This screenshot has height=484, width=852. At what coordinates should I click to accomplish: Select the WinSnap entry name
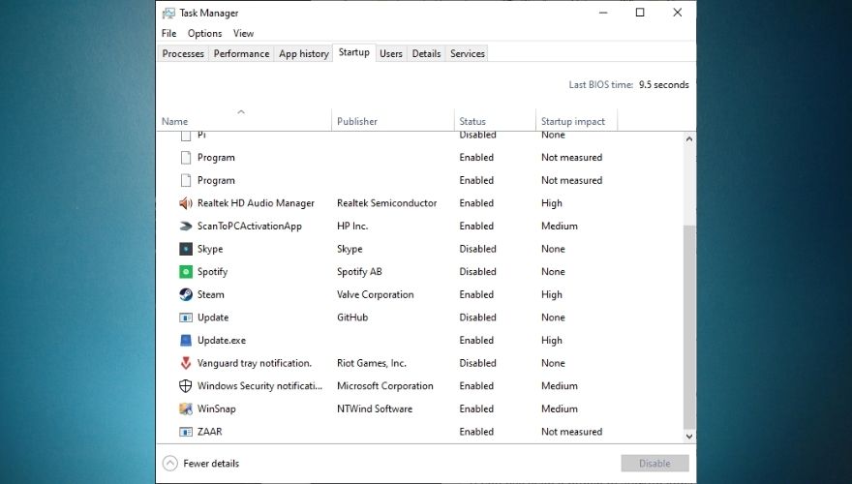(x=216, y=408)
